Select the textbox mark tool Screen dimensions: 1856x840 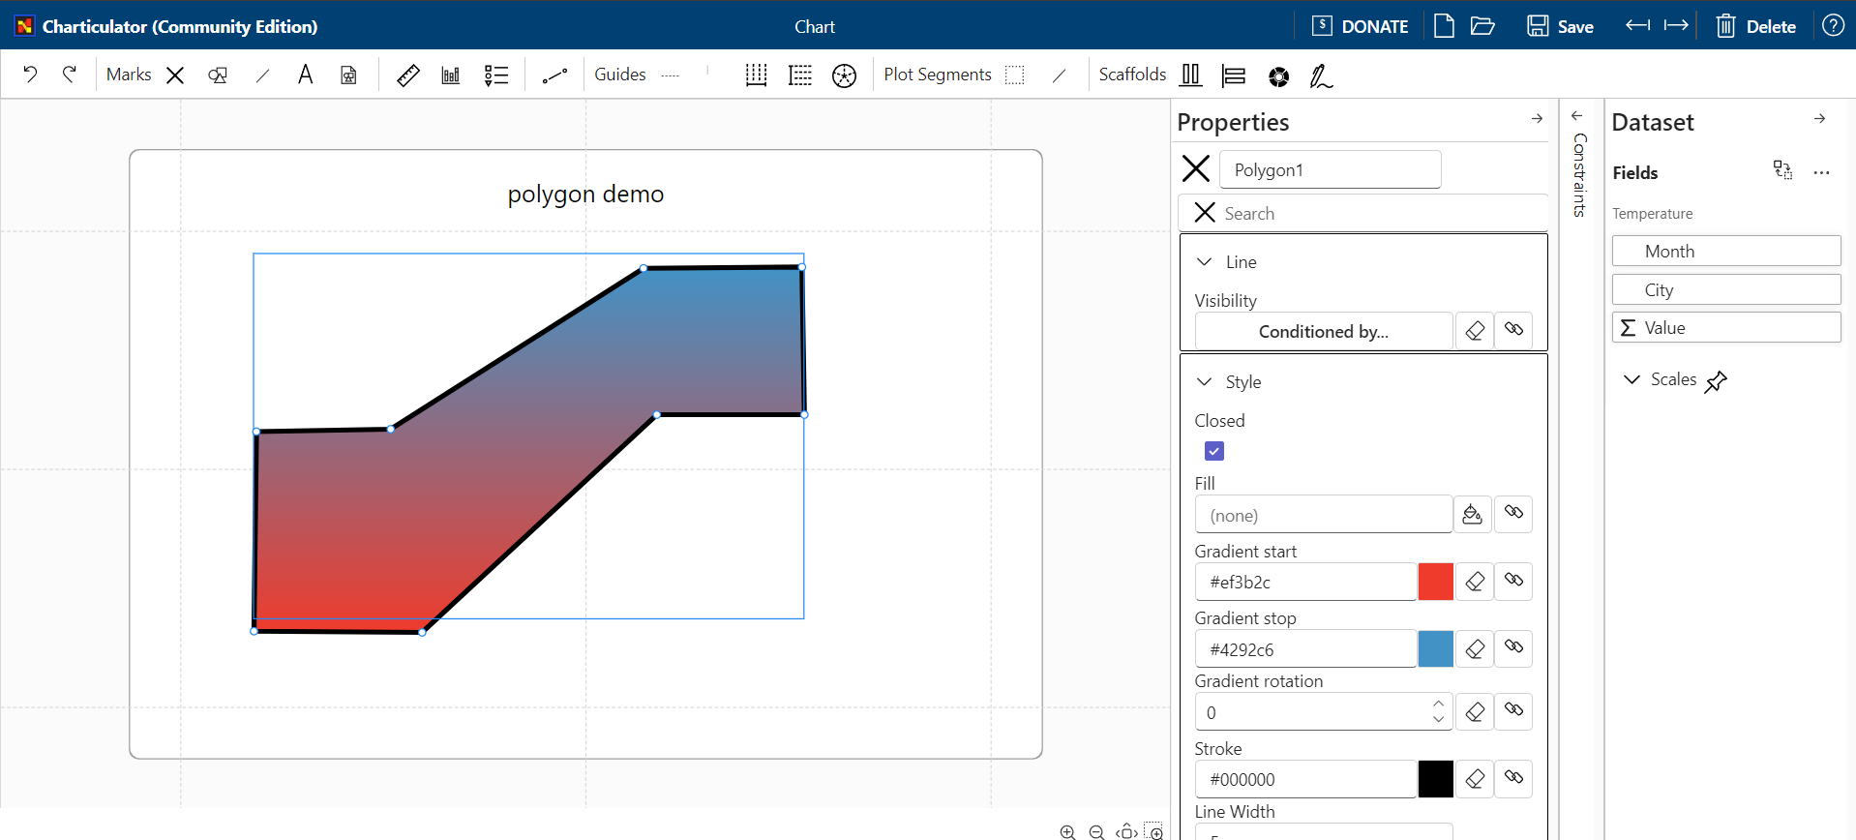(348, 75)
